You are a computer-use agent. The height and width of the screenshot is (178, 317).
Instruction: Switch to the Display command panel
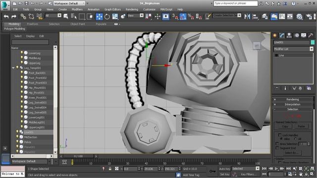[x=304, y=36]
